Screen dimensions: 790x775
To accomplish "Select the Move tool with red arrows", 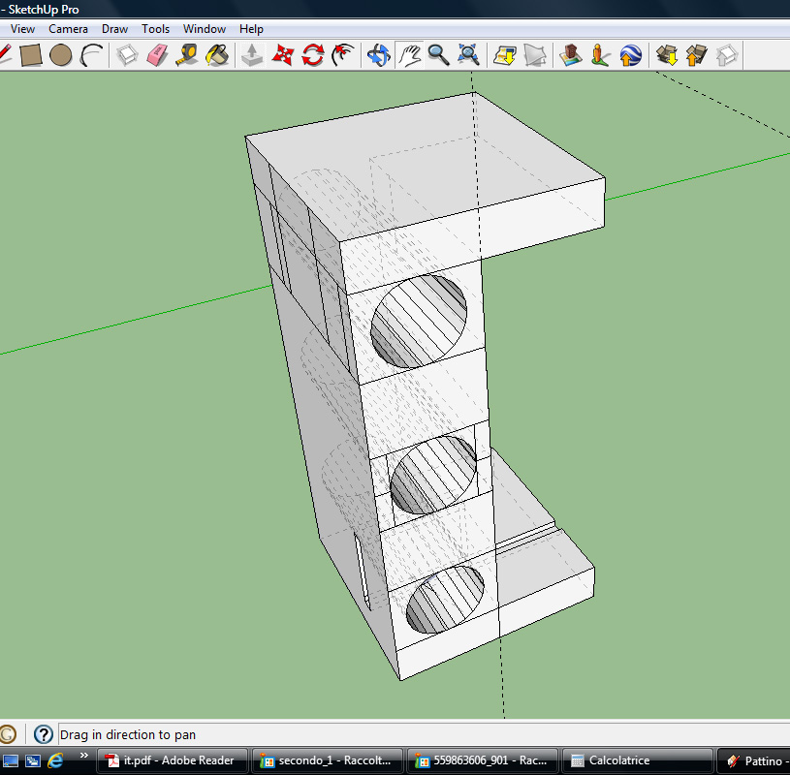I will point(282,55).
